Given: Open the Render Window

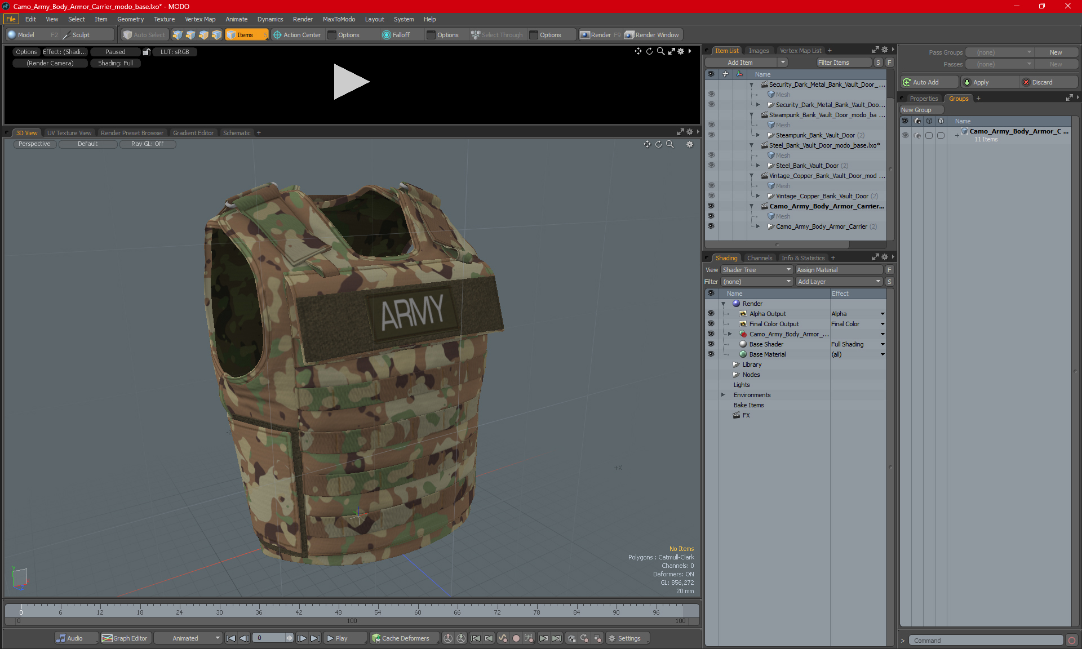Looking at the screenshot, I should [x=653, y=35].
